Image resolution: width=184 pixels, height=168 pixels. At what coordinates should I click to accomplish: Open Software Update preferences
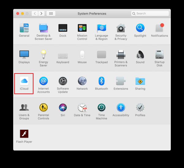click(x=63, y=81)
